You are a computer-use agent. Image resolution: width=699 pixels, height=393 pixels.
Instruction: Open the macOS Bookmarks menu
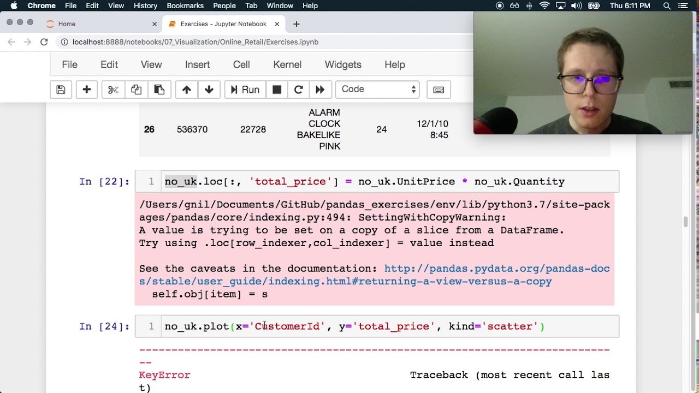coord(185,5)
